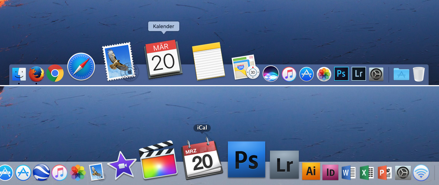Open App Store beside Google Earth in lower dock
This screenshot has width=439, height=185.
(x=23, y=173)
